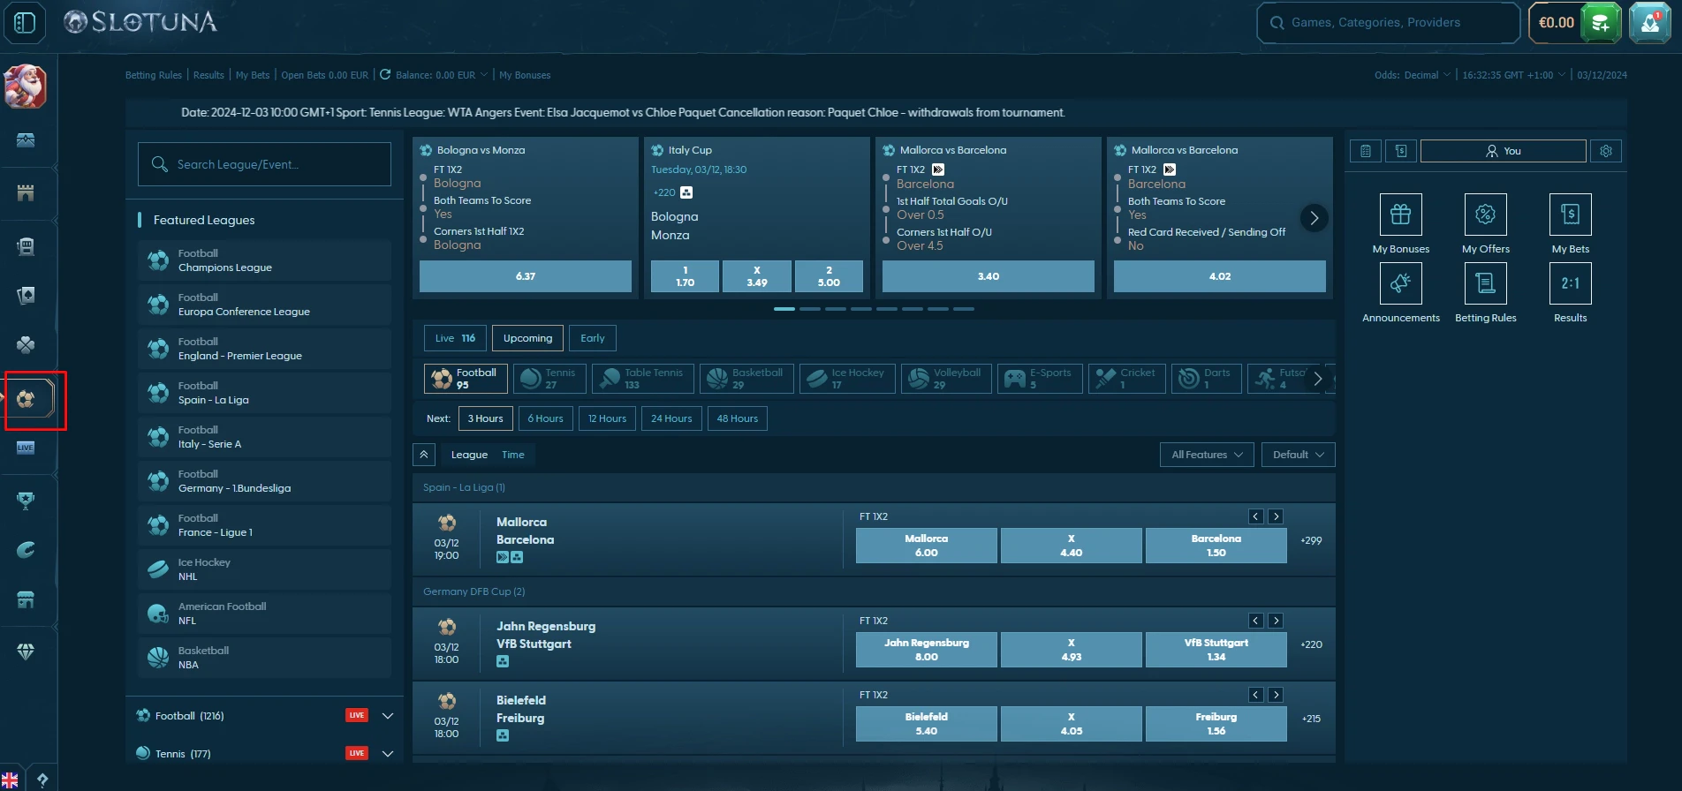Viewport: 1682px width, 791px height.
Task: Select the 3 Hours time filter
Action: (486, 418)
